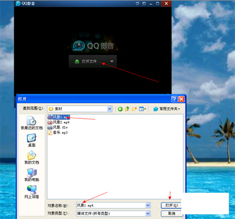Click the green back arrow in dialog toolbar
The height and width of the screenshot is (219, 235).
tap(120, 109)
